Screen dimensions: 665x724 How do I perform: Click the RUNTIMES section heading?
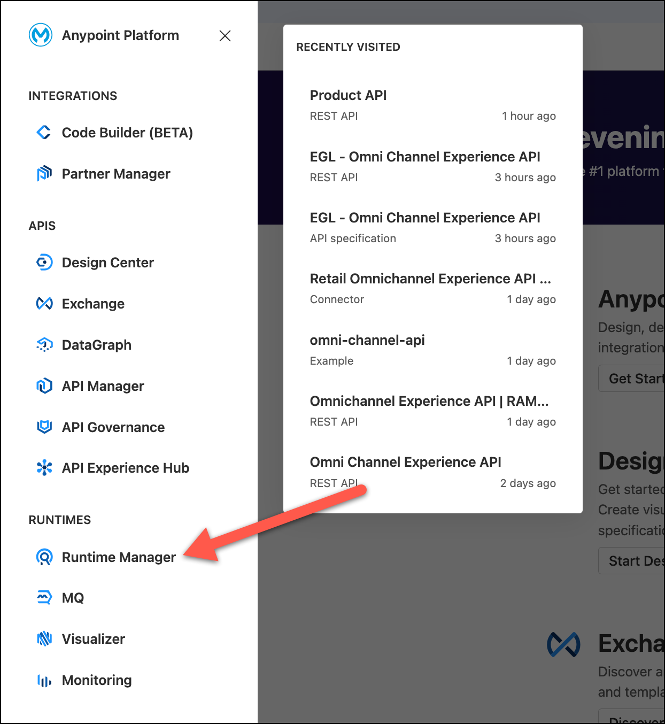(60, 520)
